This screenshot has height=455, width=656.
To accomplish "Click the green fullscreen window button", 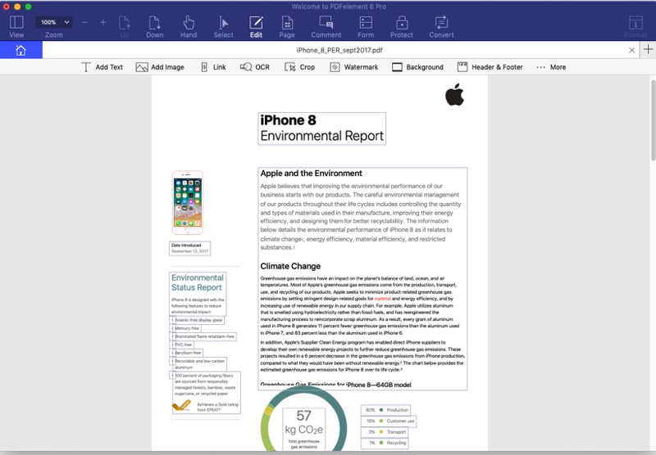I will coord(28,7).
